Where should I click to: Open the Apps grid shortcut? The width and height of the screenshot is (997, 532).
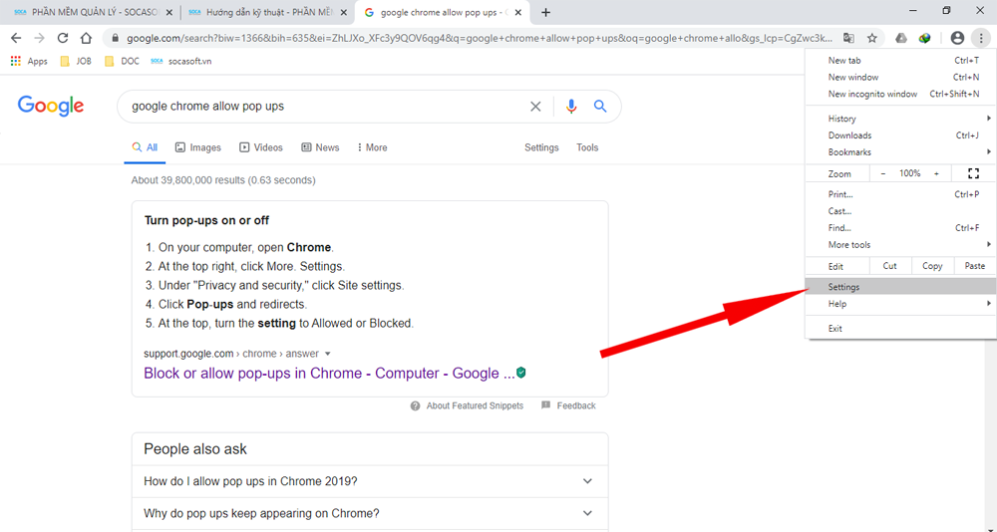29,61
